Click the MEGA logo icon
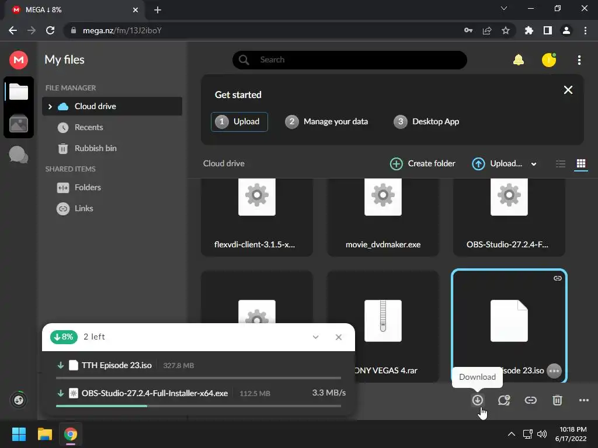598x448 pixels. [x=18, y=60]
